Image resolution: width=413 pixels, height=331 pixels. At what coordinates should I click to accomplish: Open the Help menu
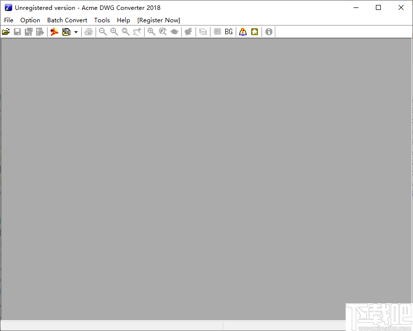coord(123,20)
